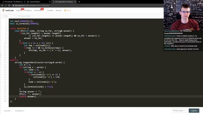The height and width of the screenshot is (114, 203).
Task: Go back with the browser back arrow
Action: [2, 6]
